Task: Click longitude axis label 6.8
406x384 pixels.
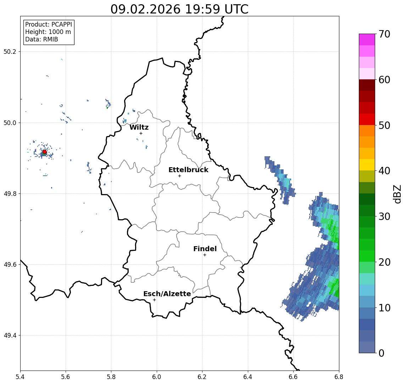Action: click(x=339, y=377)
